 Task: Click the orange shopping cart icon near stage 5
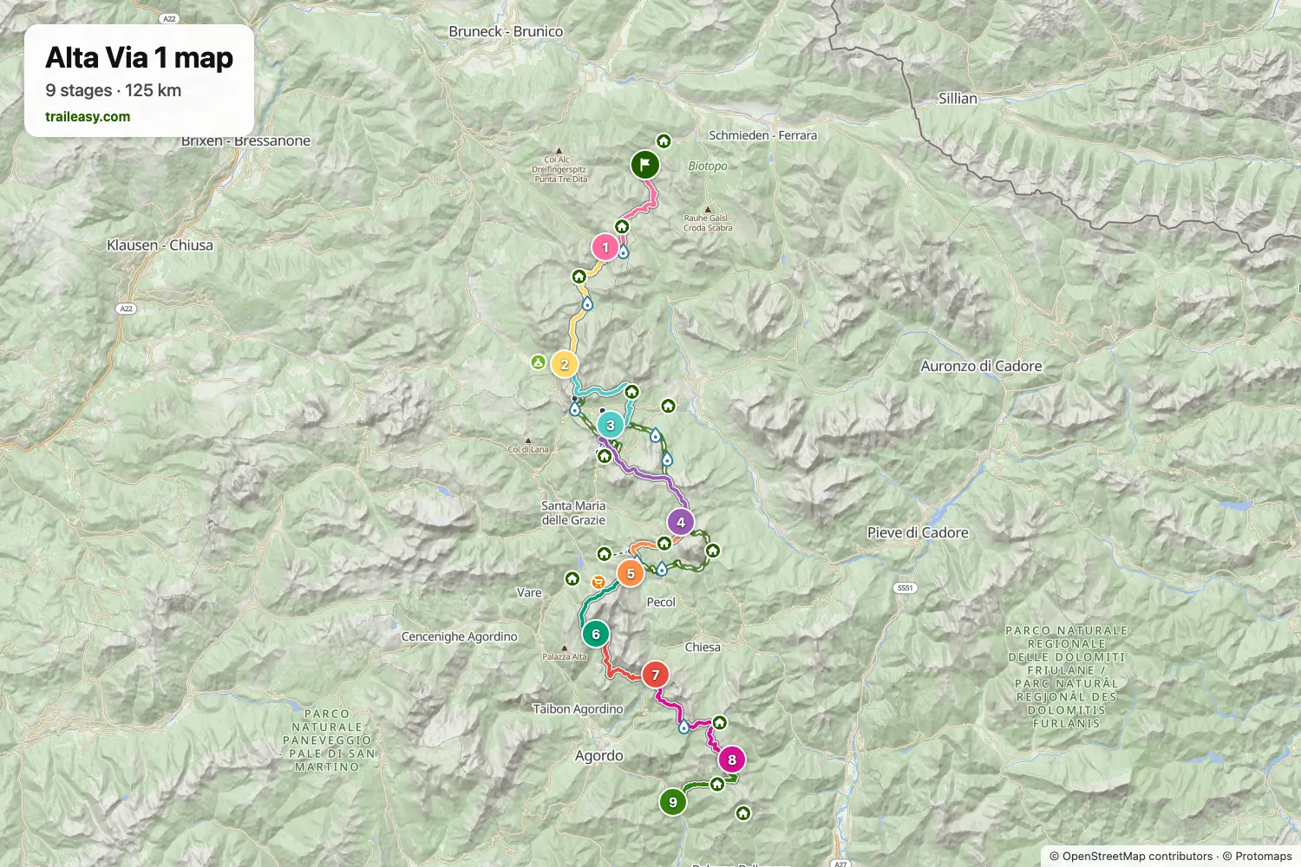[x=598, y=582]
